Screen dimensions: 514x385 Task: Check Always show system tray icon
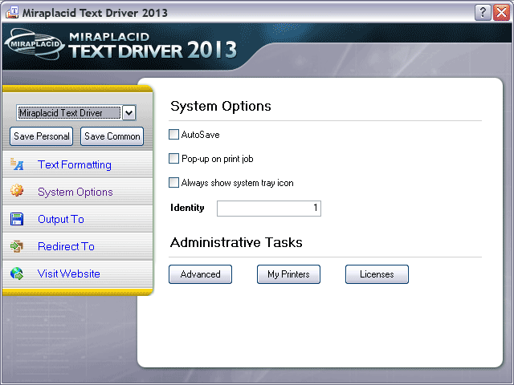click(x=173, y=182)
